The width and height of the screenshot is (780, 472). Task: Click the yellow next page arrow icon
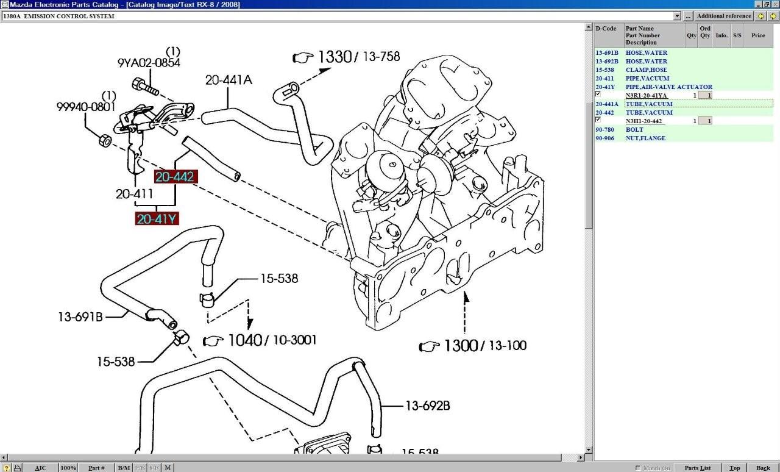[773, 16]
